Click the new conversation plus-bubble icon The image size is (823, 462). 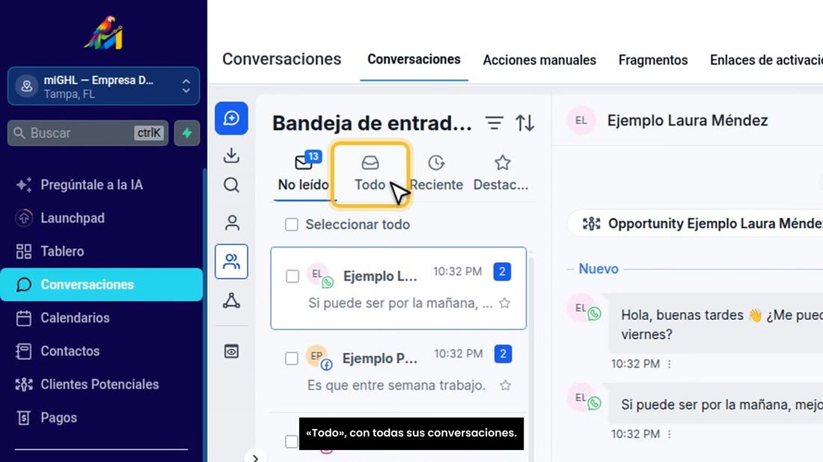tap(231, 119)
